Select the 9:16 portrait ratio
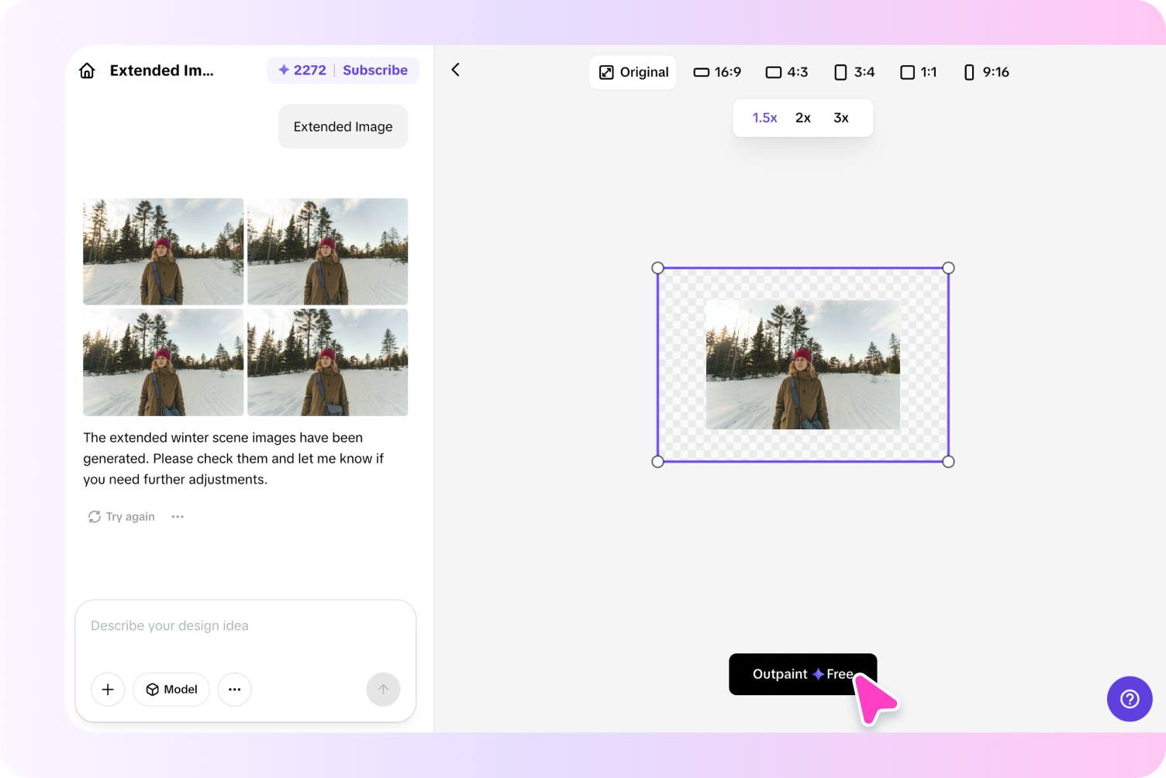 (985, 72)
